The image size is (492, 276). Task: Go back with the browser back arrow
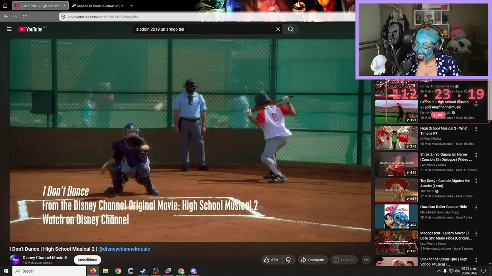click(x=6, y=16)
